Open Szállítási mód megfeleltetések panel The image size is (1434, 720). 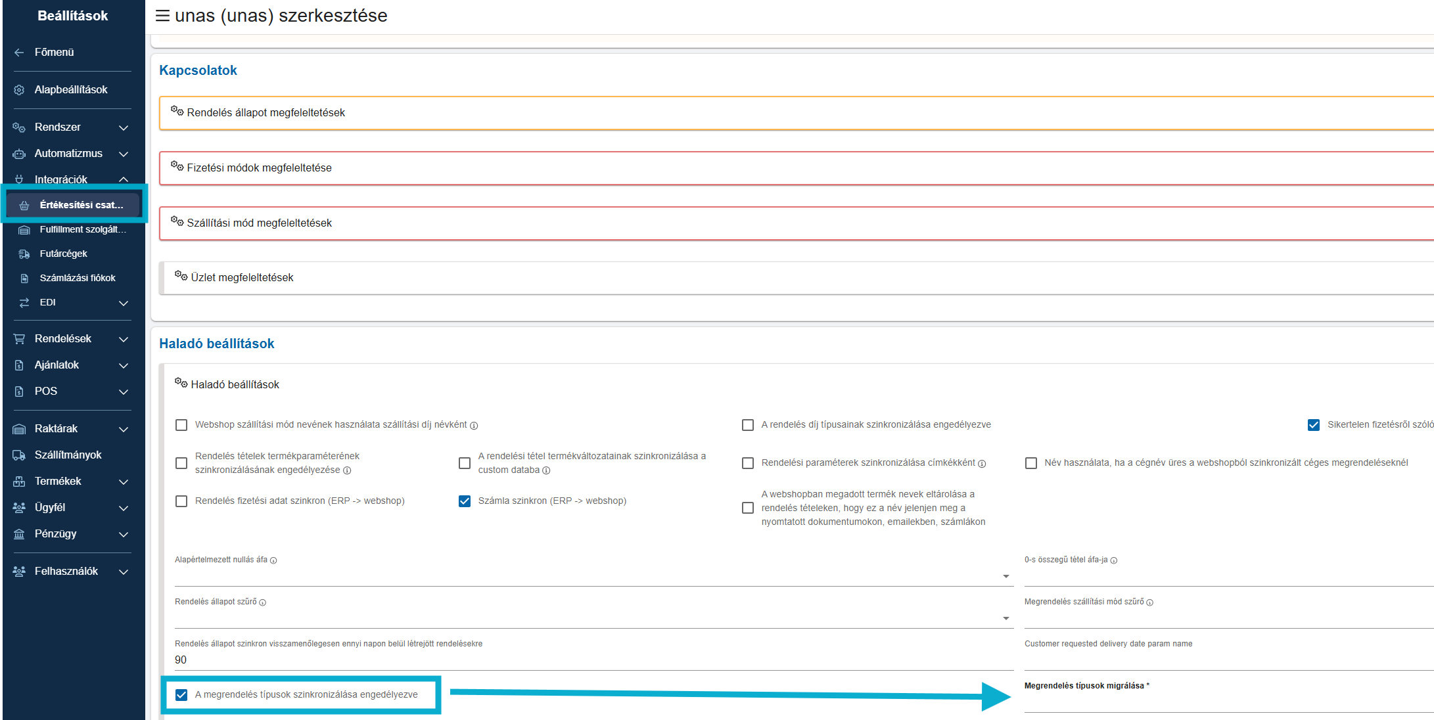(797, 223)
